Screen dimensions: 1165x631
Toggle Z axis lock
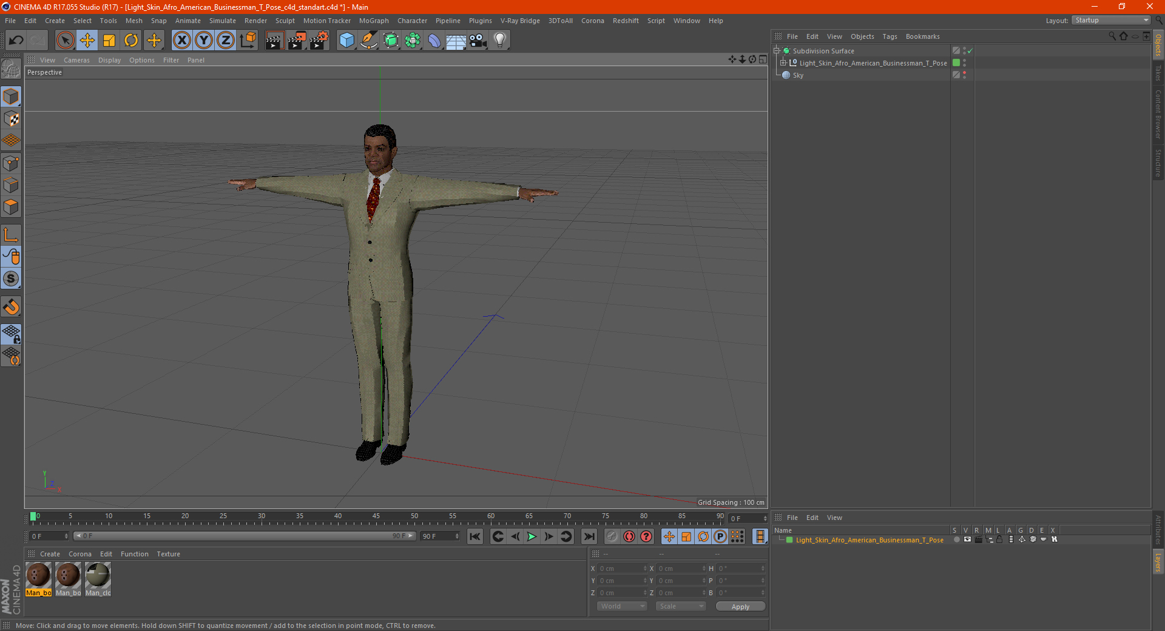click(x=226, y=41)
